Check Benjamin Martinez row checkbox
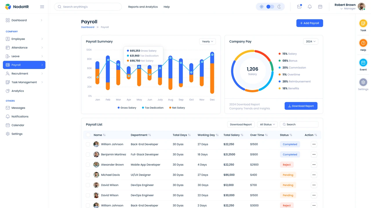Image resolution: width=371 pixels, height=208 pixels. [88, 155]
